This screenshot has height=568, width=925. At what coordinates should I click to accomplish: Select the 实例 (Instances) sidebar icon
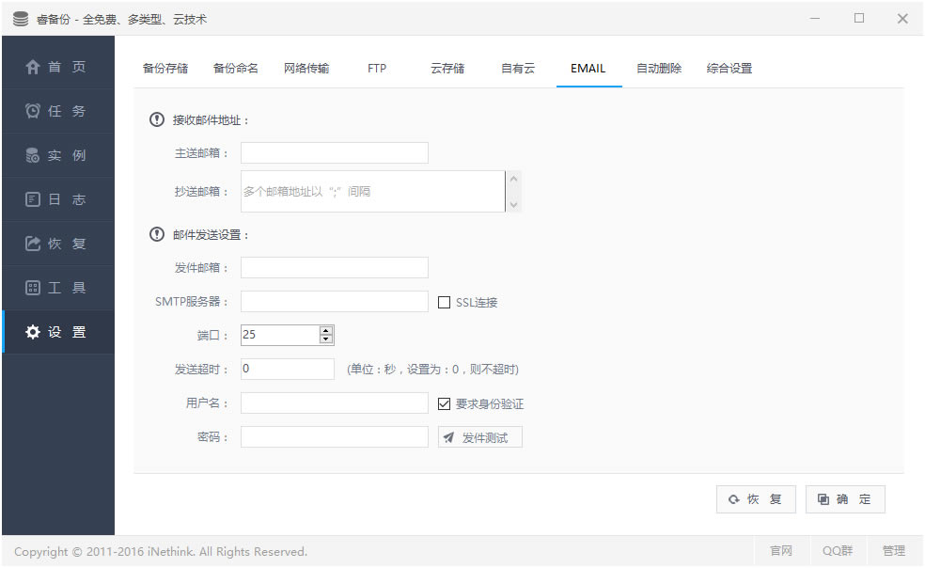(58, 155)
